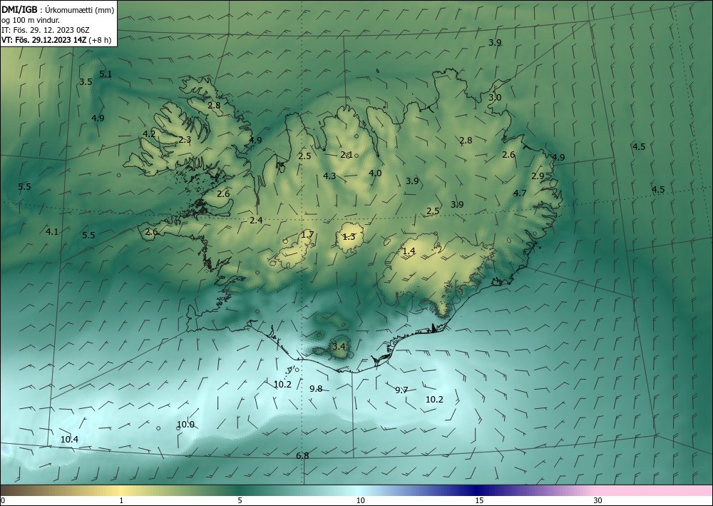Click the 9.8 value off the south coast
Viewport: 713px width, 506px height.
tap(316, 389)
